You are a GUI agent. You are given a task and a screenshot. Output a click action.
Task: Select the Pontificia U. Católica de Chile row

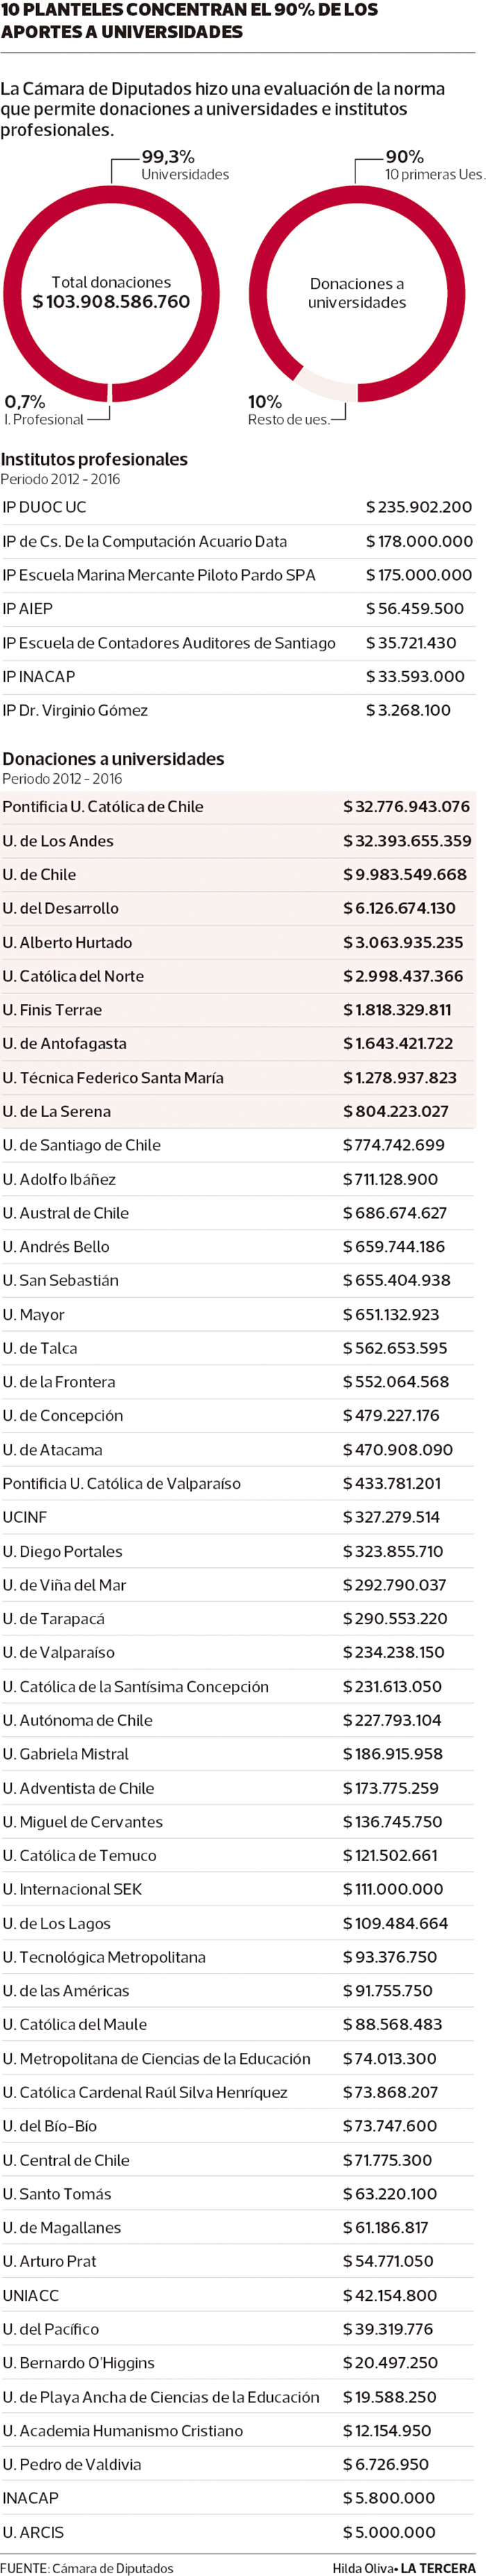(237, 807)
